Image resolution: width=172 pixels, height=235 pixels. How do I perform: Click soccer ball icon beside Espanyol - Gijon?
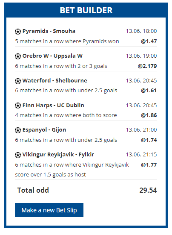[x=18, y=130]
